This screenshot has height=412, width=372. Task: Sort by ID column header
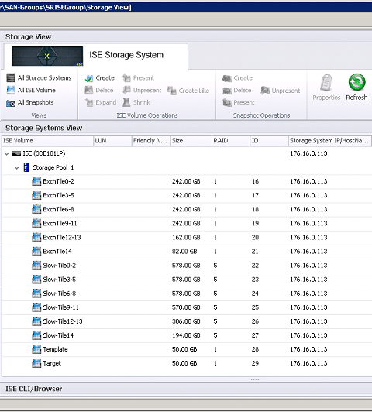(269, 141)
